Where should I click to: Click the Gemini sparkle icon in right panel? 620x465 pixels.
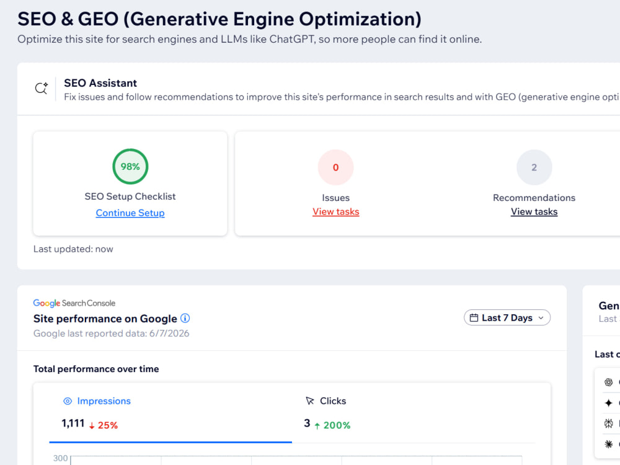coord(609,403)
